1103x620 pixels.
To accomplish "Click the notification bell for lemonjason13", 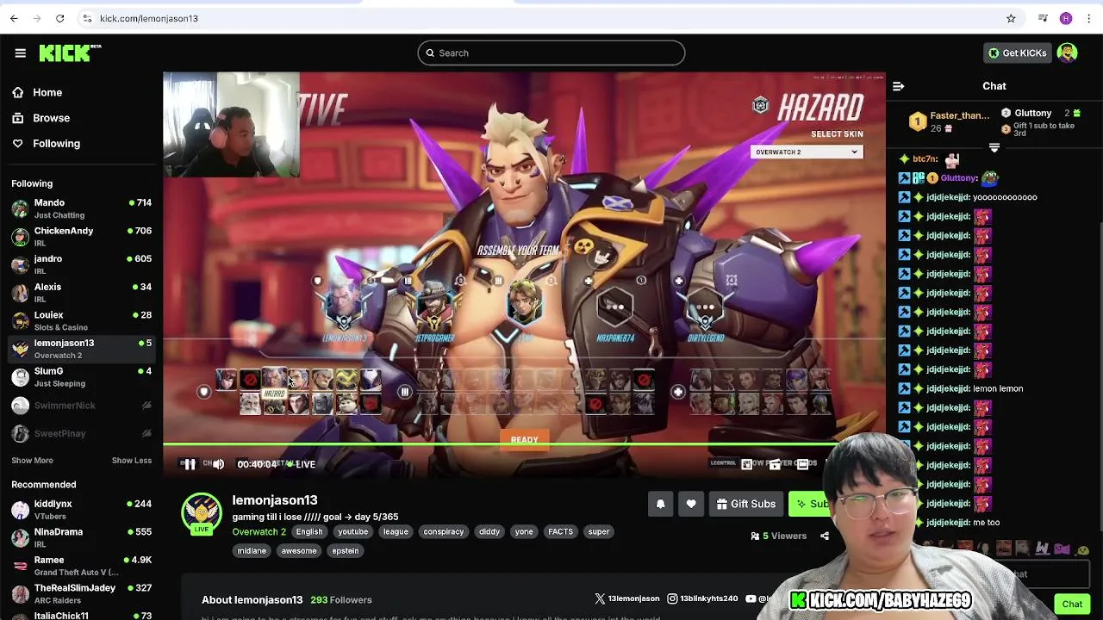I will [x=661, y=504].
